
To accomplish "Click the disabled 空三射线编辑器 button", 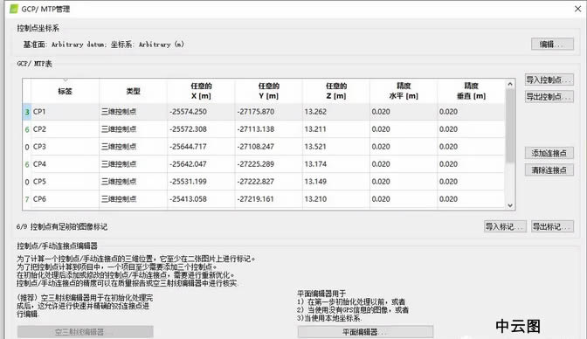I will pos(86,331).
